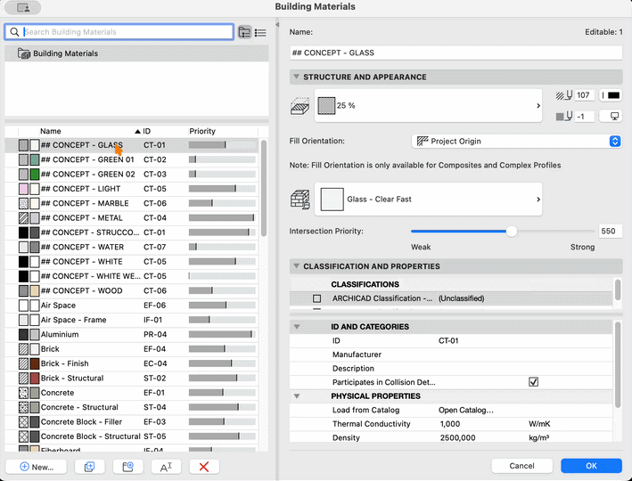Click the rename material icon button
Screen dimensions: 632x481
point(166,467)
